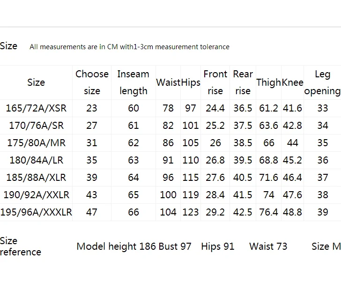Click the 185/88A/XLR size cell
341x283 pixels.
pyautogui.click(x=36, y=178)
